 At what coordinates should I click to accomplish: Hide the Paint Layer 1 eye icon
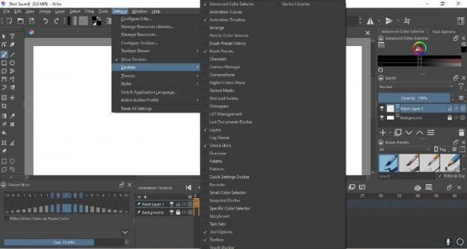[382, 109]
